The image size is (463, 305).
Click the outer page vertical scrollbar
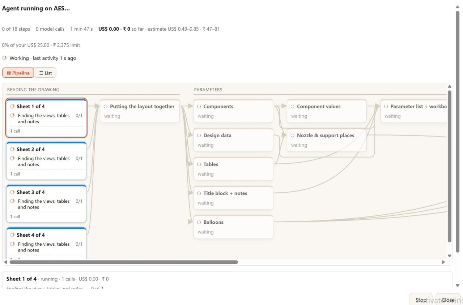[458, 131]
